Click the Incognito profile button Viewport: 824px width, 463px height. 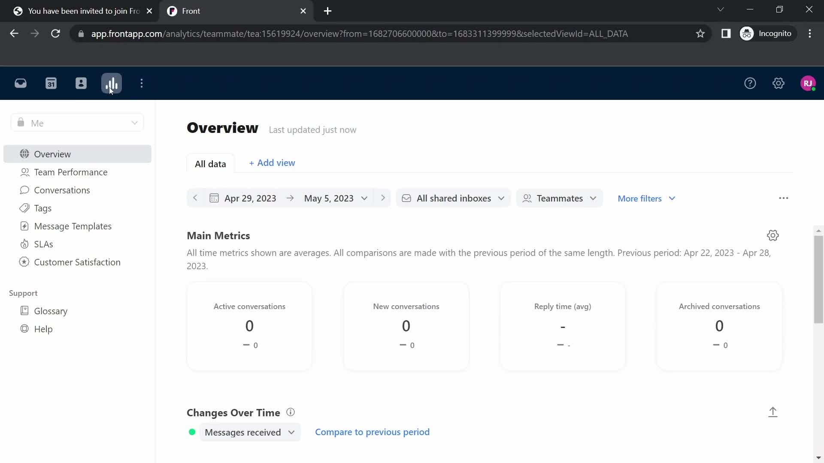click(767, 33)
